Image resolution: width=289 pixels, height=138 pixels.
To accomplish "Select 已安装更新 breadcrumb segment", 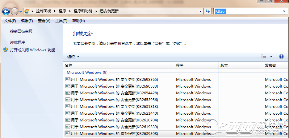I will pos(109,11).
